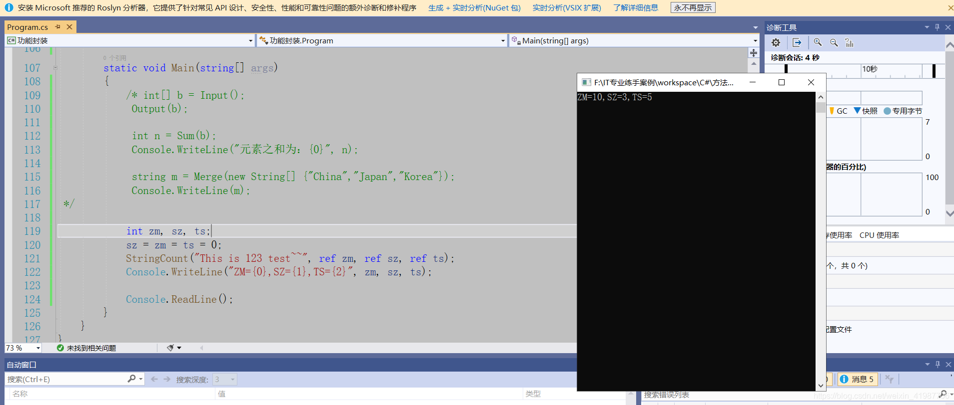Viewport: 954px width, 405px height.
Task: Click the error list search magnifier icon
Action: 943,394
